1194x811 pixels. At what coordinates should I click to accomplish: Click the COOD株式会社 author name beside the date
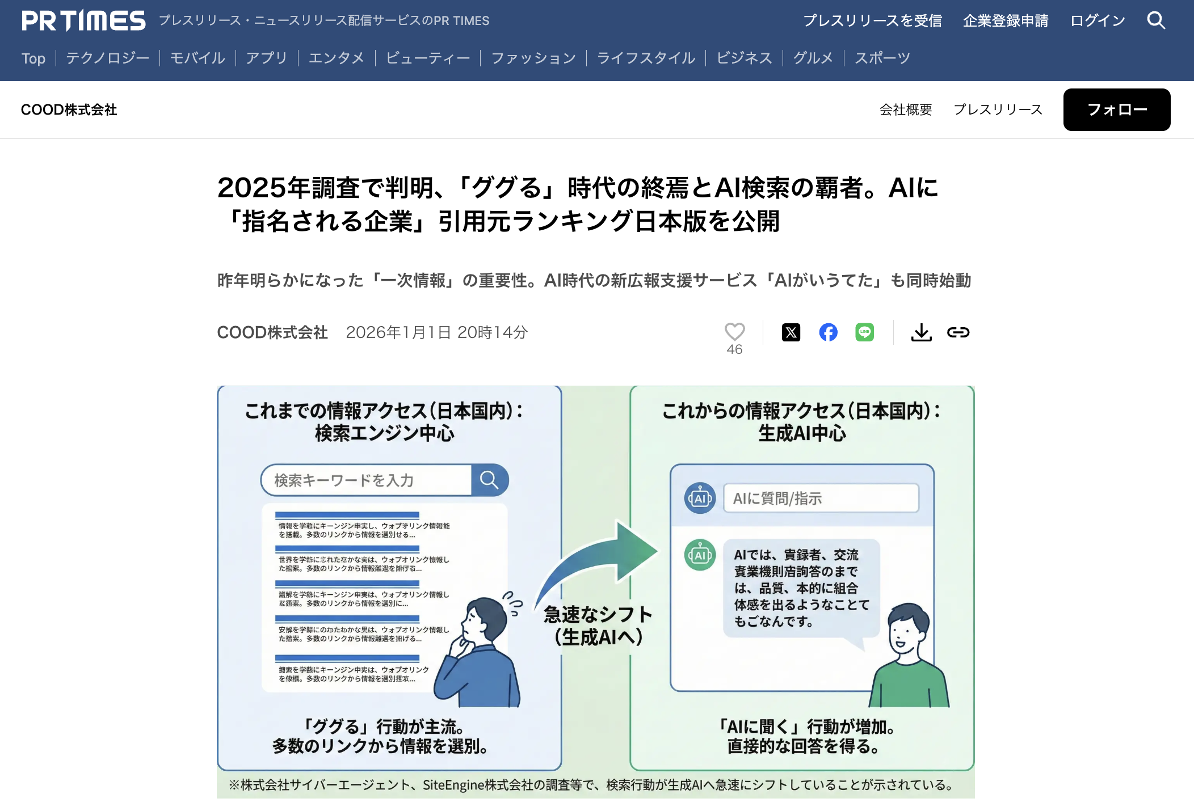[272, 332]
